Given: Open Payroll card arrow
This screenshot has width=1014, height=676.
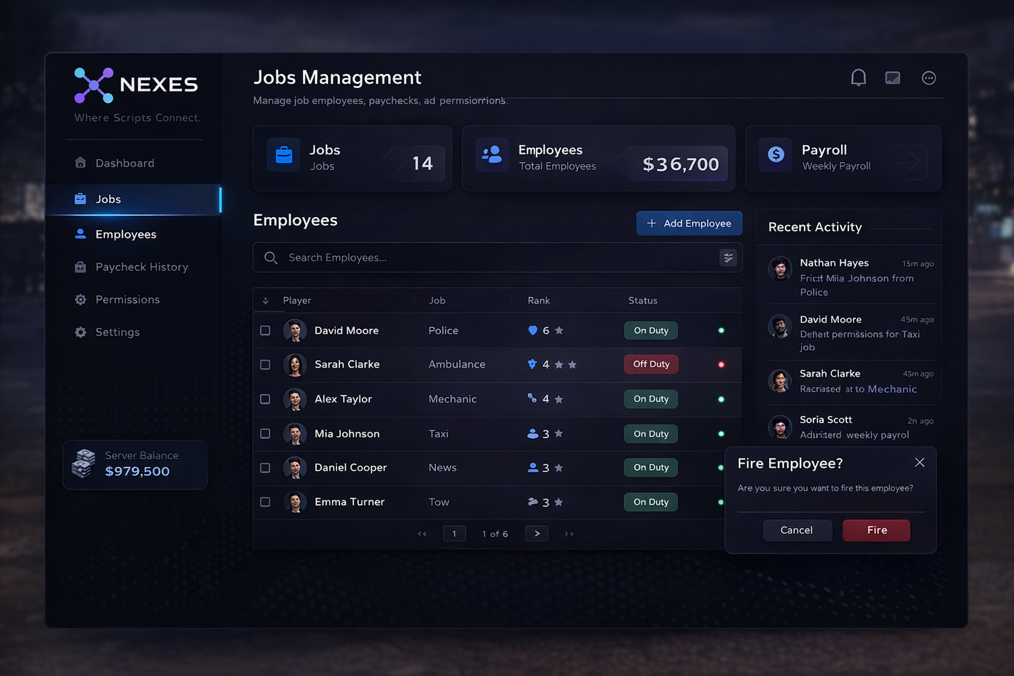Looking at the screenshot, I should (x=908, y=162).
